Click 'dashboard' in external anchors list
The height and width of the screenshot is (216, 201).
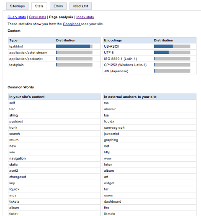113,201
